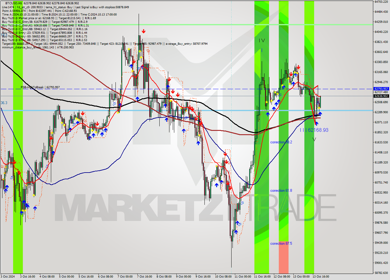
Task: Click the '9 Oct 16:00' time label
Action: [203, 277]
